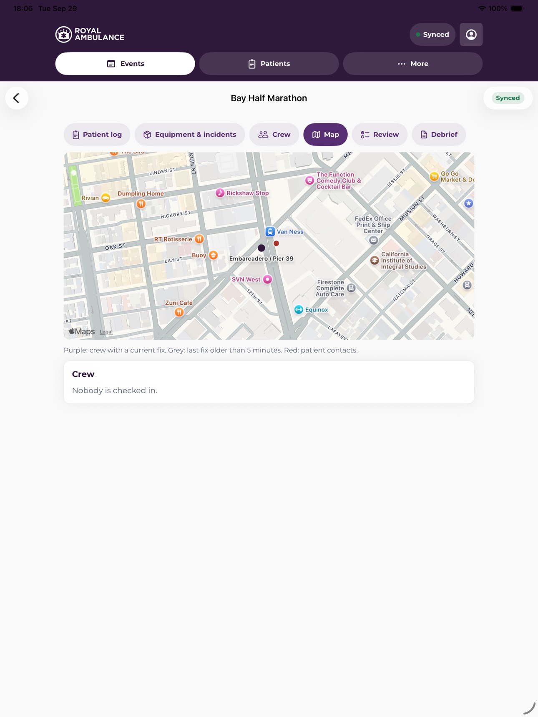
Task: Open Equipment & incidents section
Action: 190,135
